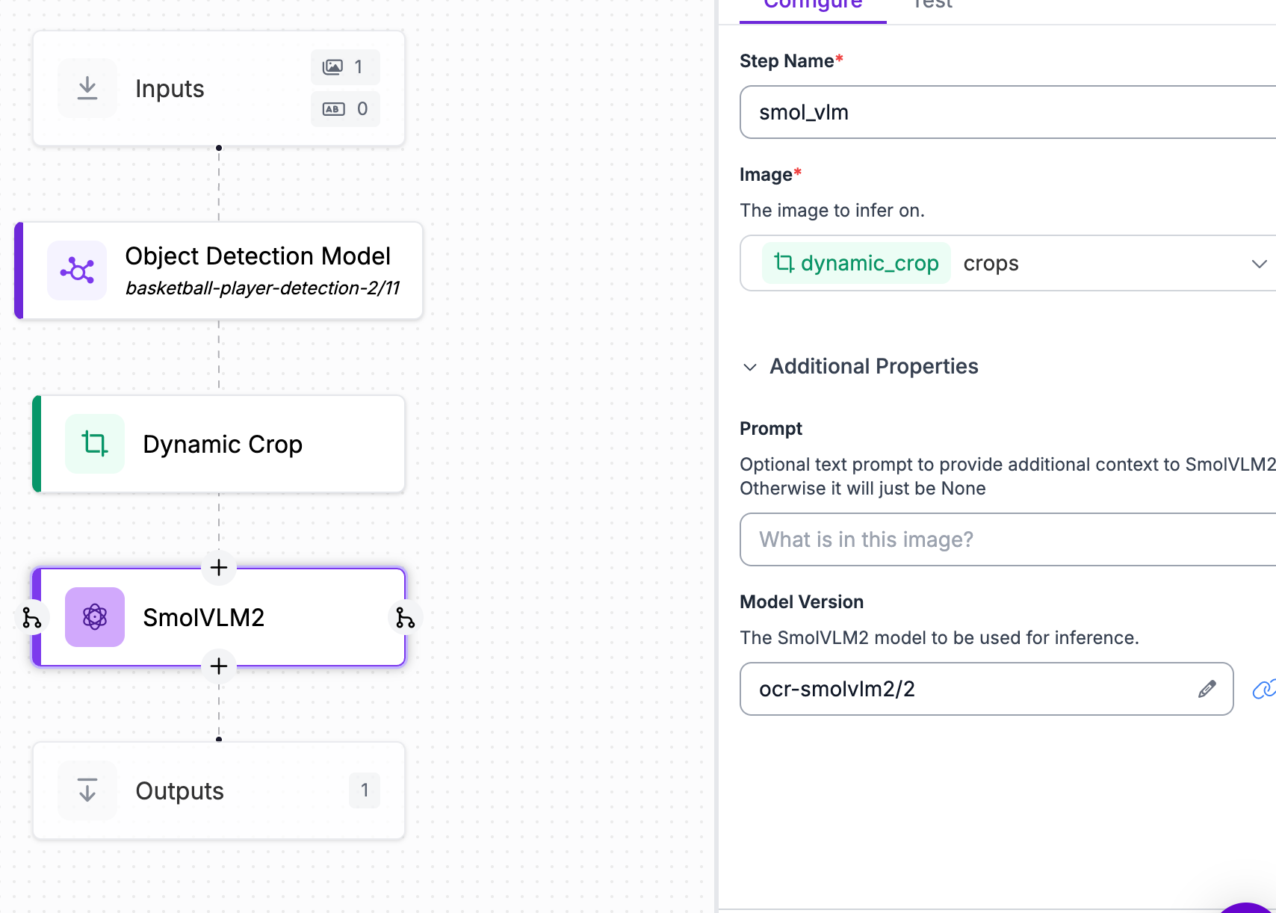Screen dimensions: 1276x913
Task: Click the SmolVLM2 atom icon
Action: pos(95,617)
